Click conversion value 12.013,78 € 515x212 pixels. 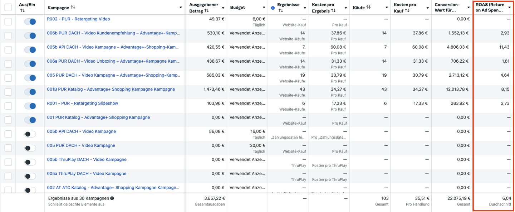457,89
